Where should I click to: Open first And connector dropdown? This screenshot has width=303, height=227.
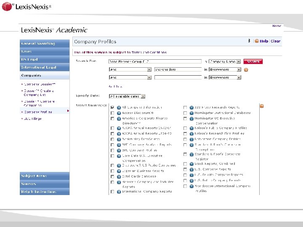(130, 69)
